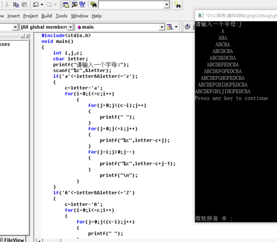Close the workspace pane with X

click(x=28, y=36)
